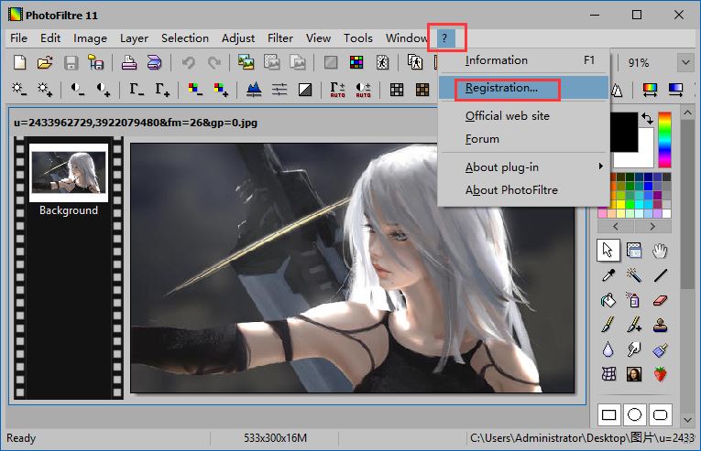Open the zoom percentage dropdown
Viewport: 701px width, 451px height.
point(685,63)
